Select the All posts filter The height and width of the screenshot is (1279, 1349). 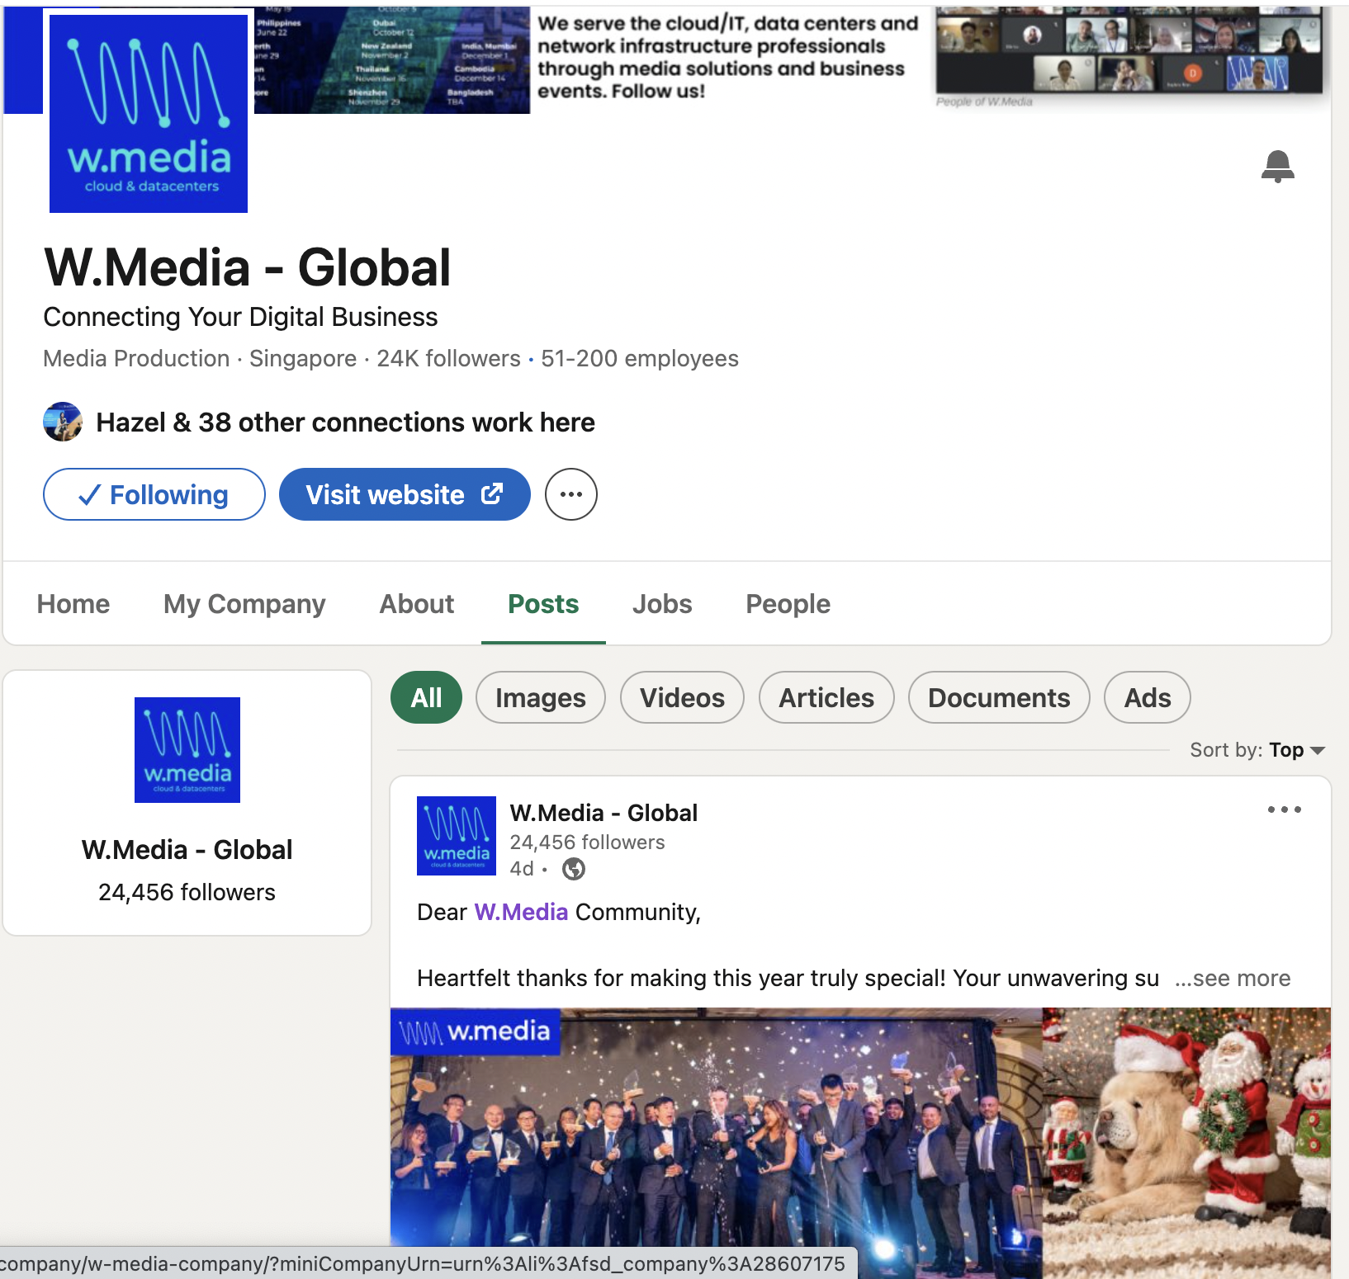pyautogui.click(x=426, y=697)
